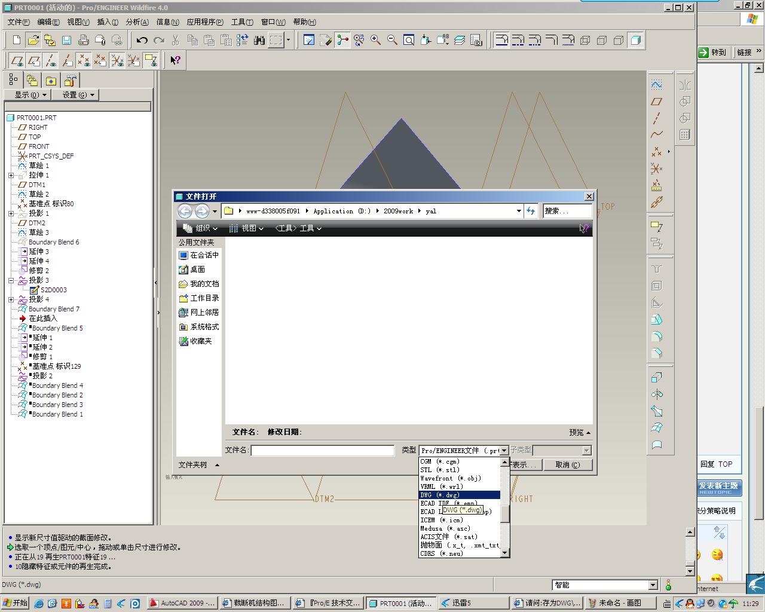Click the 文件名 input field
The height and width of the screenshot is (612, 765).
(323, 451)
